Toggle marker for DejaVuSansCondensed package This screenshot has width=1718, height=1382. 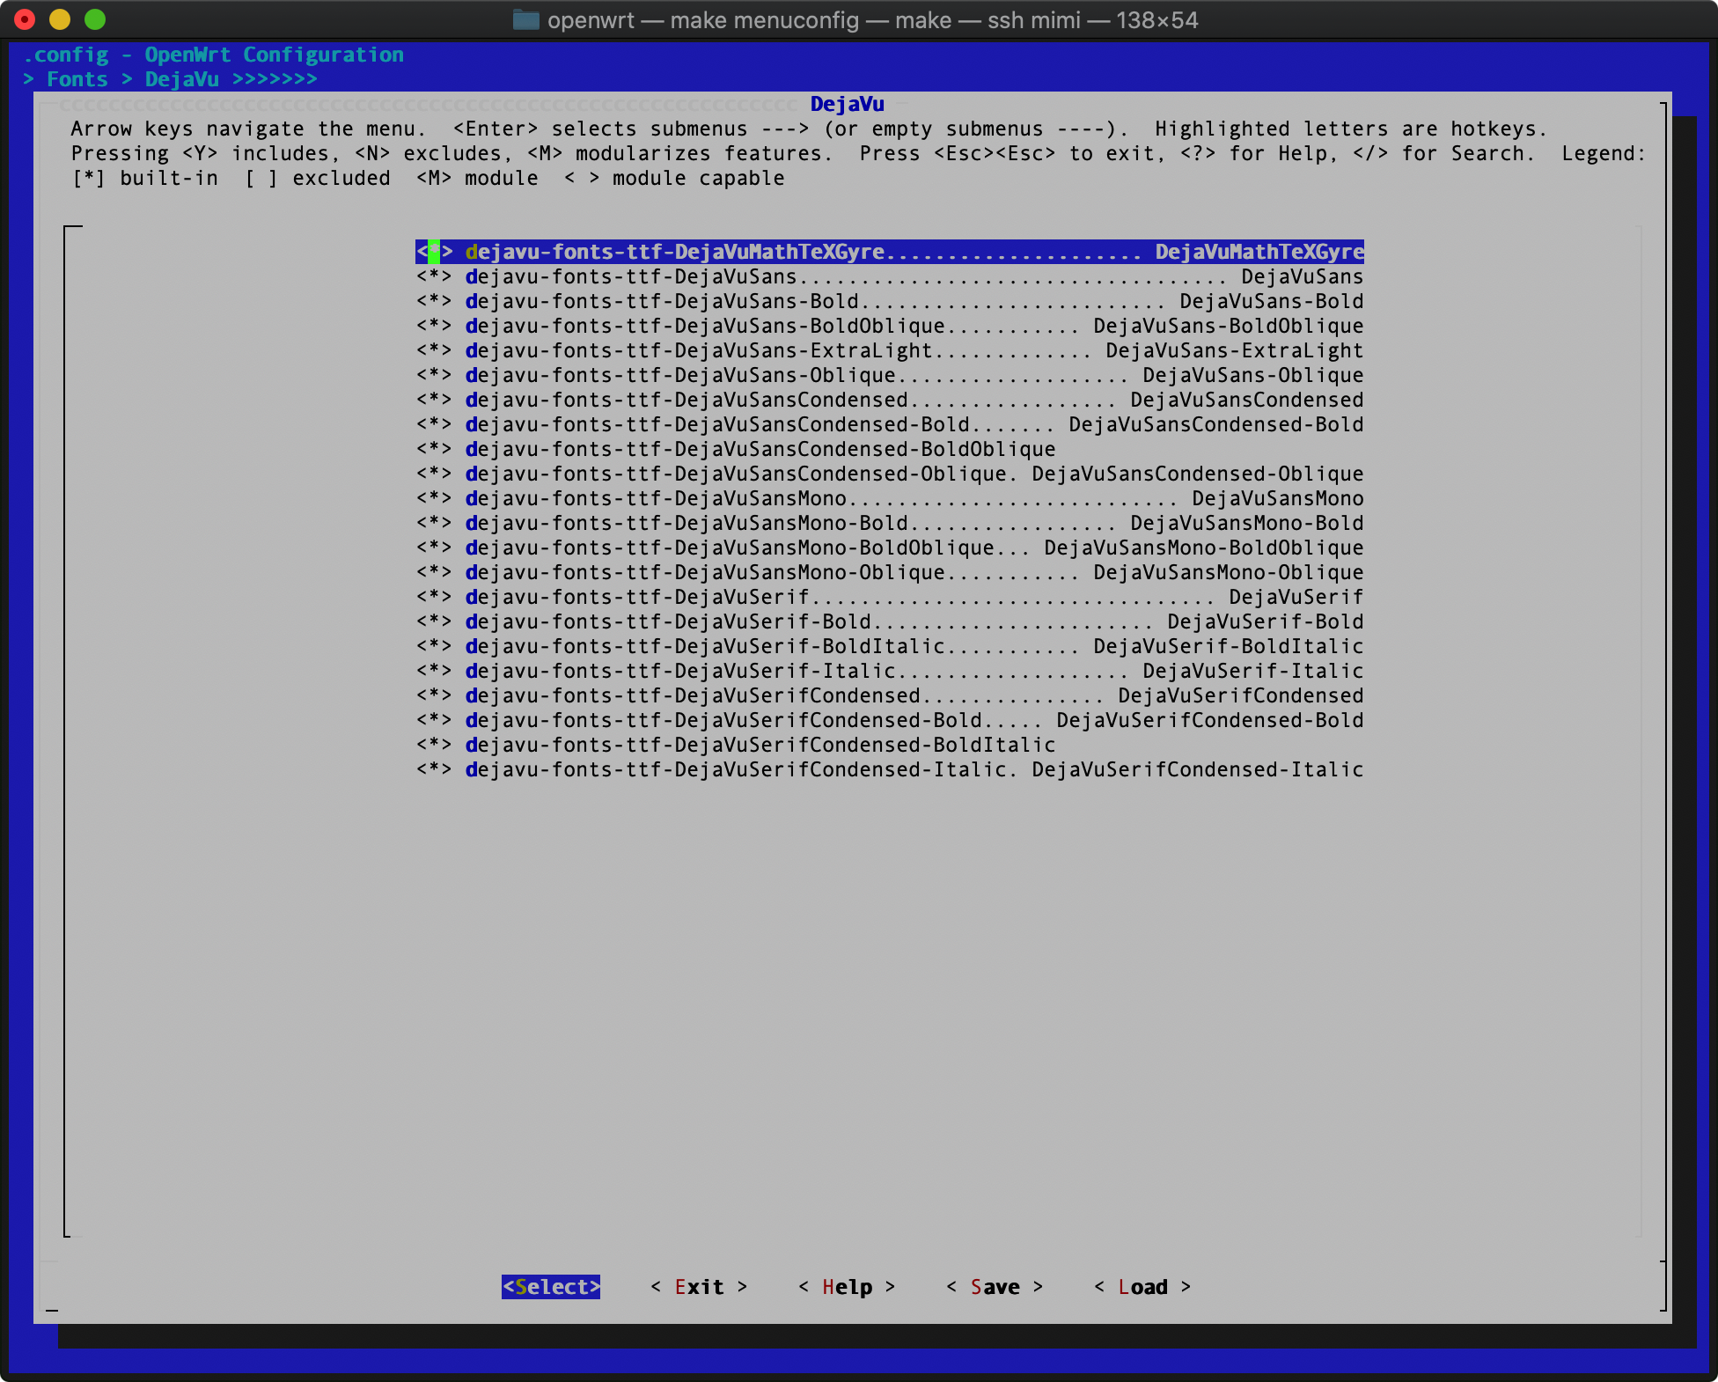pos(434,400)
